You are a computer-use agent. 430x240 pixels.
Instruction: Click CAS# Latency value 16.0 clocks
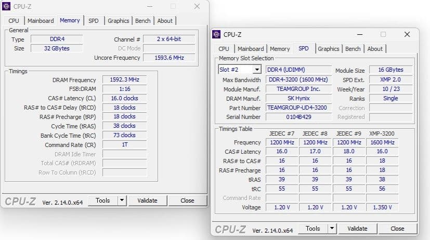[x=124, y=98]
